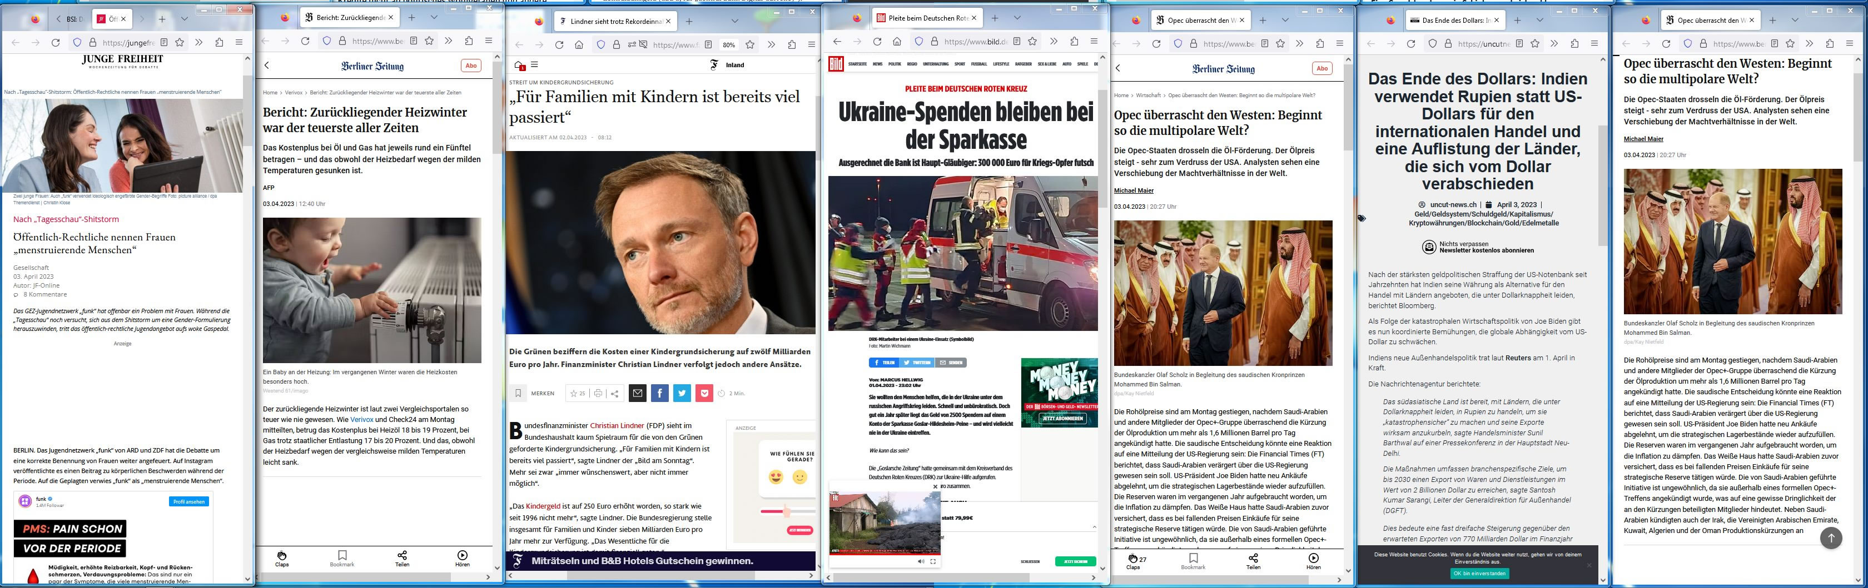Print the FAZ Lindner article

click(598, 393)
